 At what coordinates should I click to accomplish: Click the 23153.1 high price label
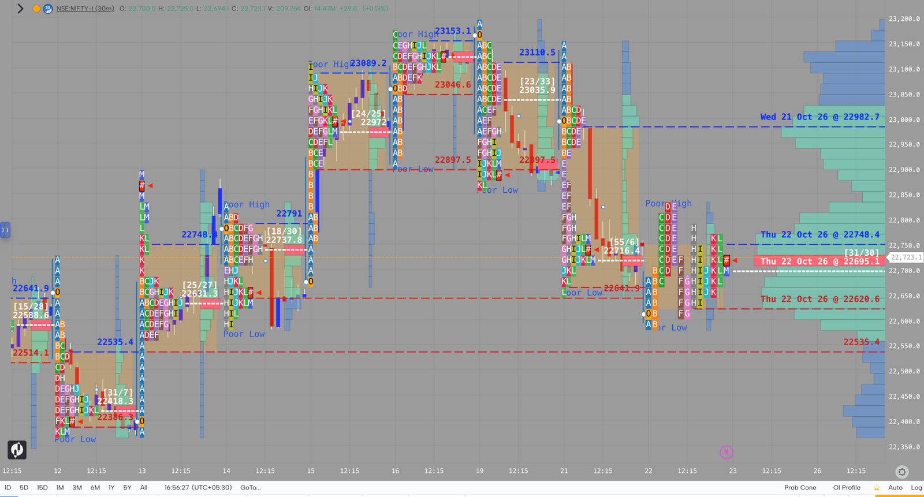453,31
